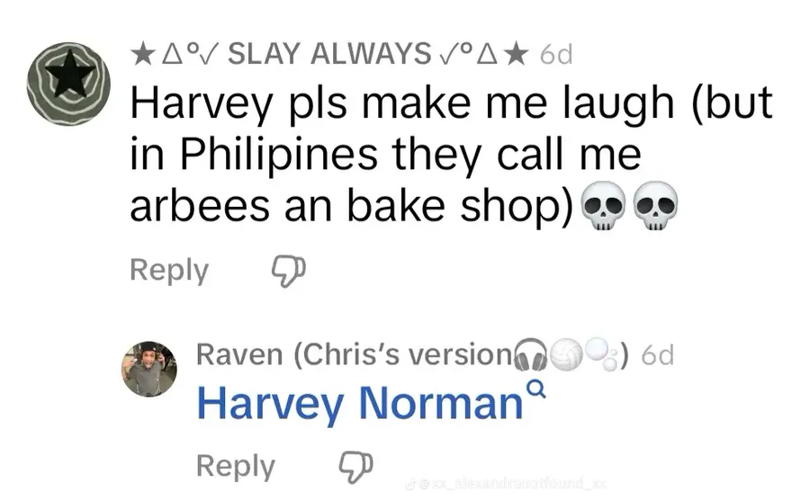This screenshot has height=501, width=810.
Task: Open the Harvey Norman search link
Action: pos(360,403)
